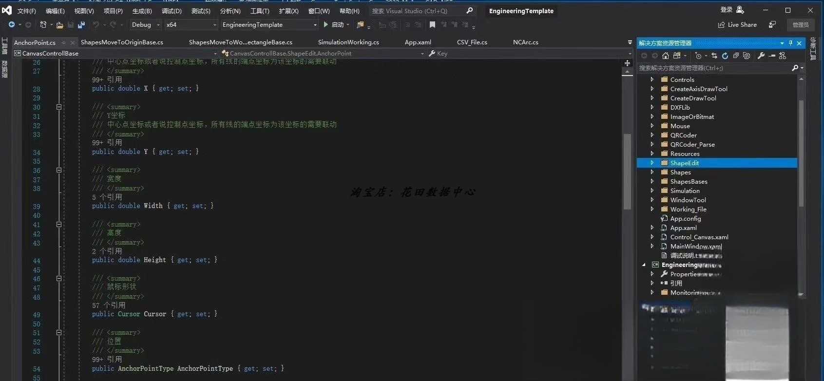
Task: Close the AnchorPoint.cs tab
Action: (x=73, y=43)
